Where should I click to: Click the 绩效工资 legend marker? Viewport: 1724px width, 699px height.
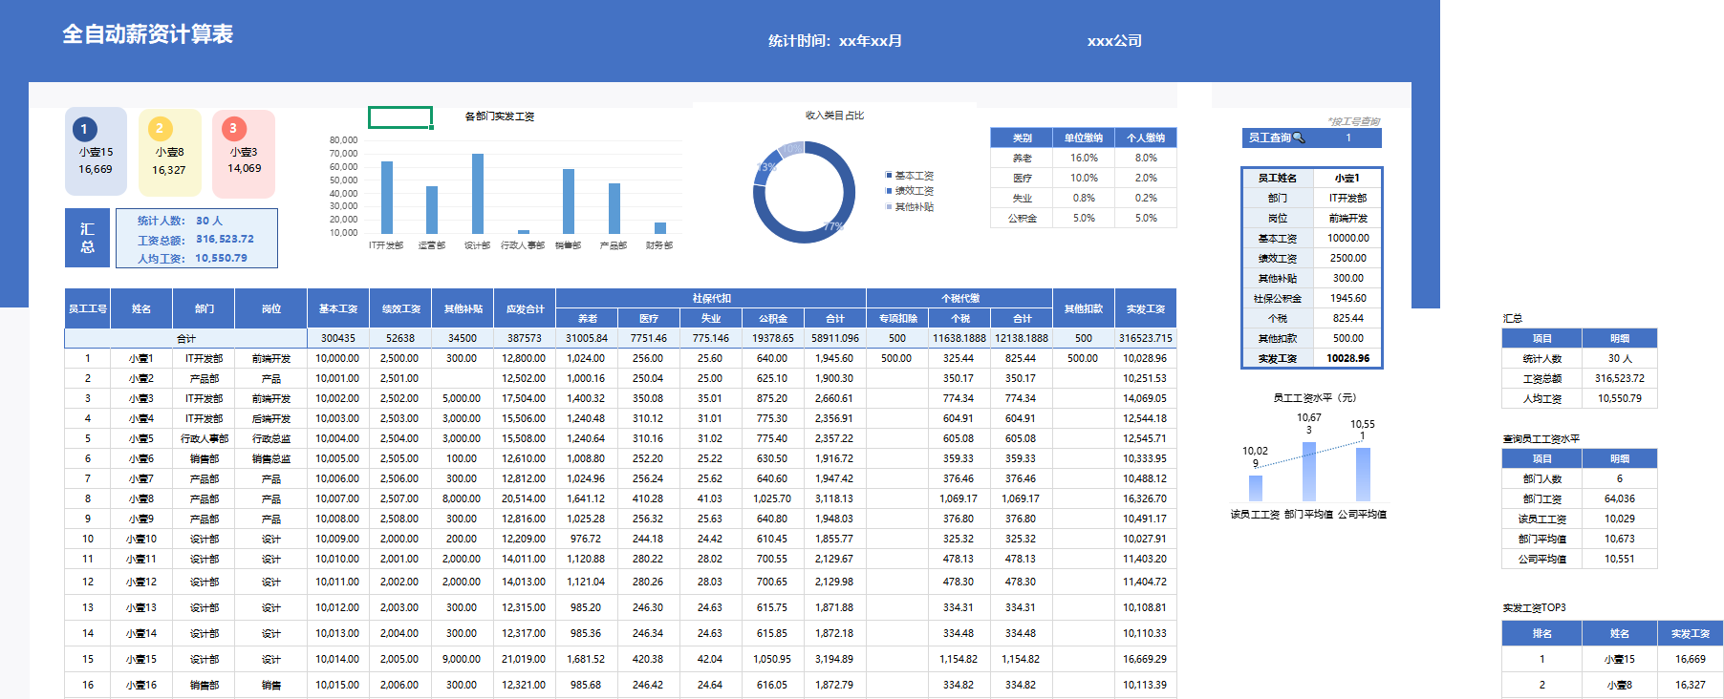pyautogui.click(x=889, y=191)
